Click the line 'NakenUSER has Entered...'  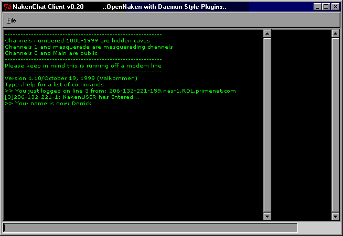point(72,97)
